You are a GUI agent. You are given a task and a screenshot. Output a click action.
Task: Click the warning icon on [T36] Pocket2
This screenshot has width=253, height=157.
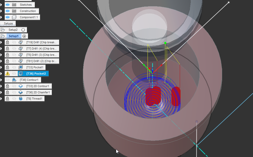(x=7, y=73)
